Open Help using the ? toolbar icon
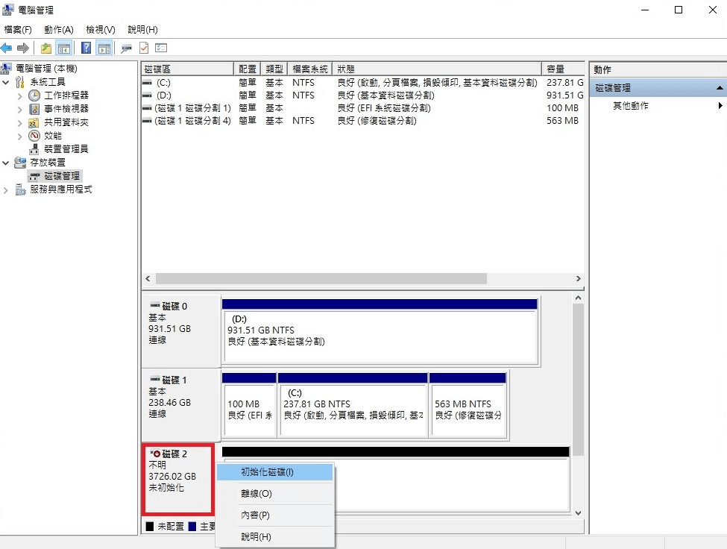 [86, 47]
